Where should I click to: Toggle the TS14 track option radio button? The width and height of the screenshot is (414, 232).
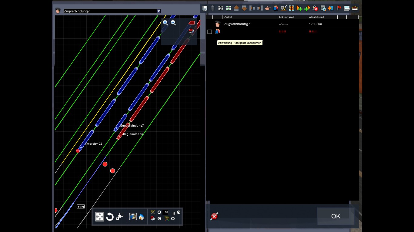[173, 218]
